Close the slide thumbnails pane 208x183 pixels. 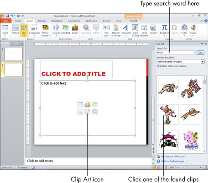[x=22, y=44]
